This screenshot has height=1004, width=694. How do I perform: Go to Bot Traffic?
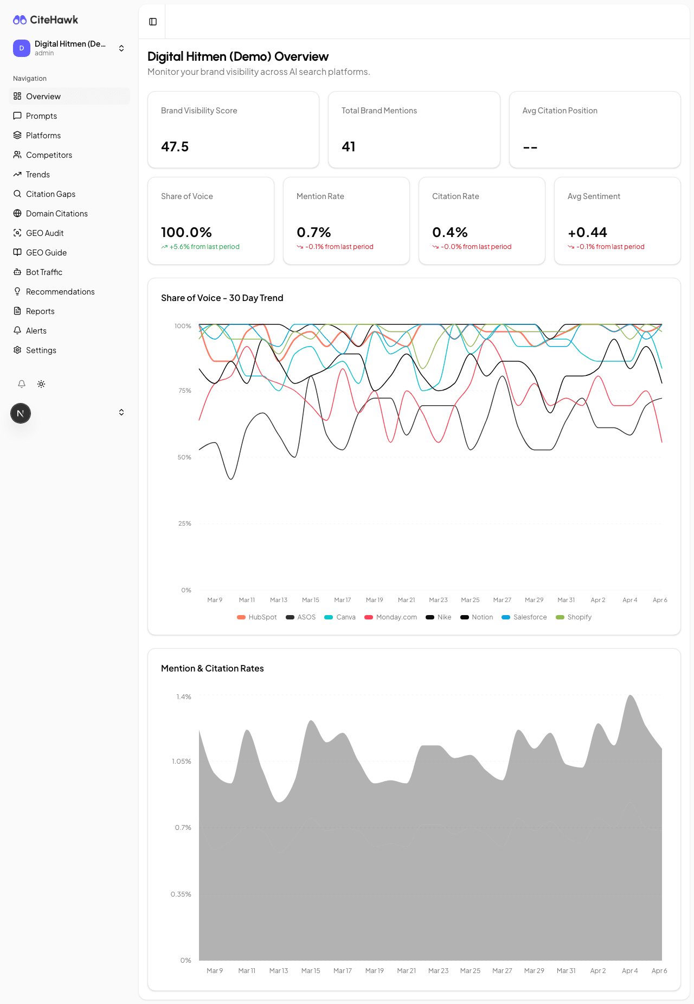69,272
